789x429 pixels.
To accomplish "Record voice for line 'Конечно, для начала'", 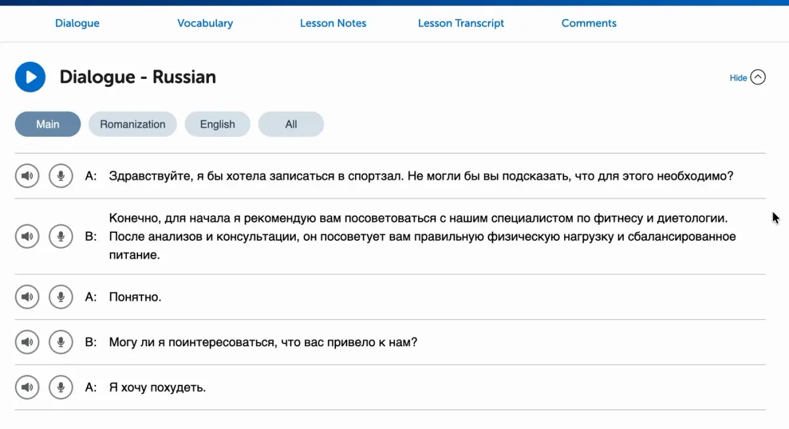I will click(x=61, y=236).
